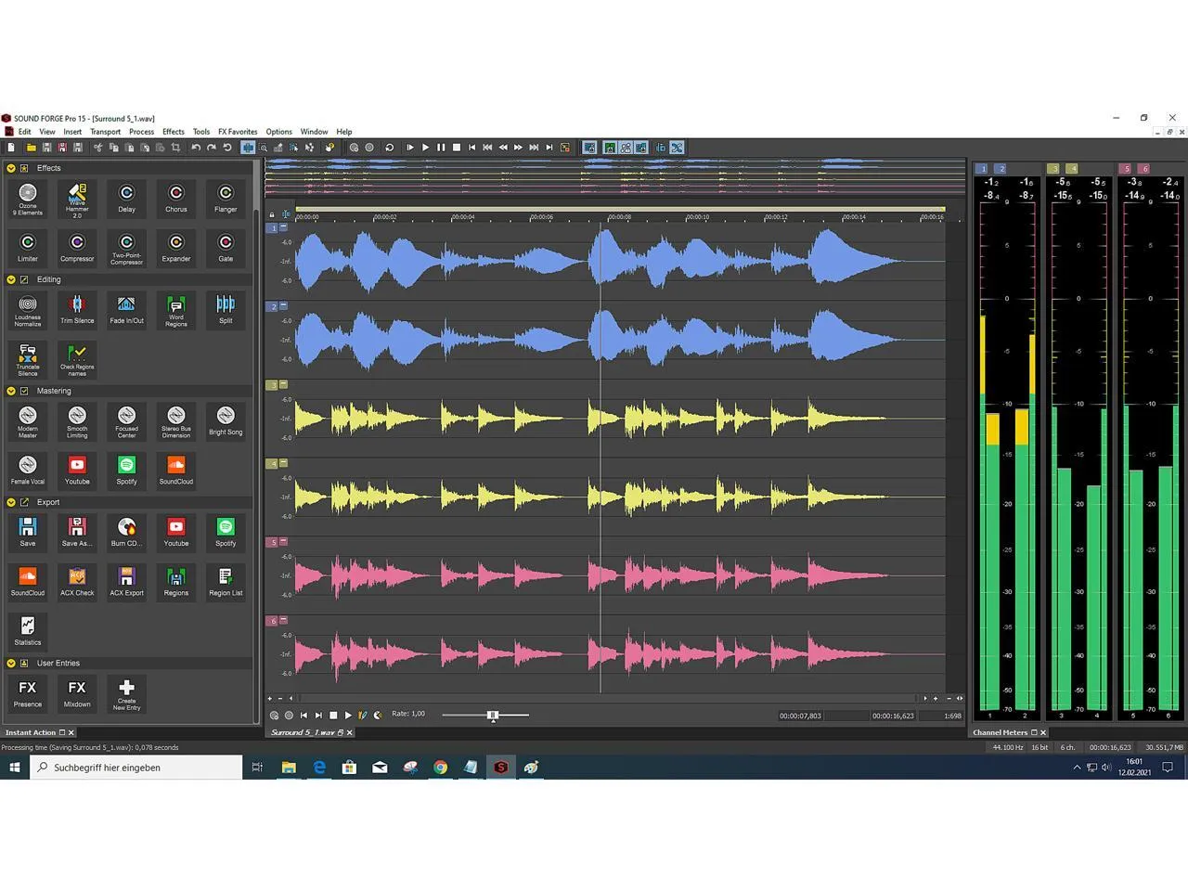
Task: Run the Presence FX user entry
Action: (x=28, y=692)
